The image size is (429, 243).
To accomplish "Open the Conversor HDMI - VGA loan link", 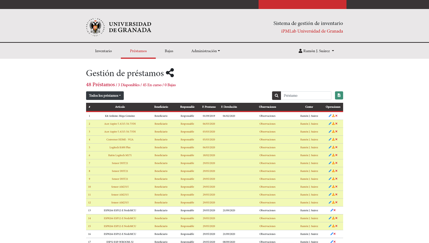I will pyautogui.click(x=120, y=139).
